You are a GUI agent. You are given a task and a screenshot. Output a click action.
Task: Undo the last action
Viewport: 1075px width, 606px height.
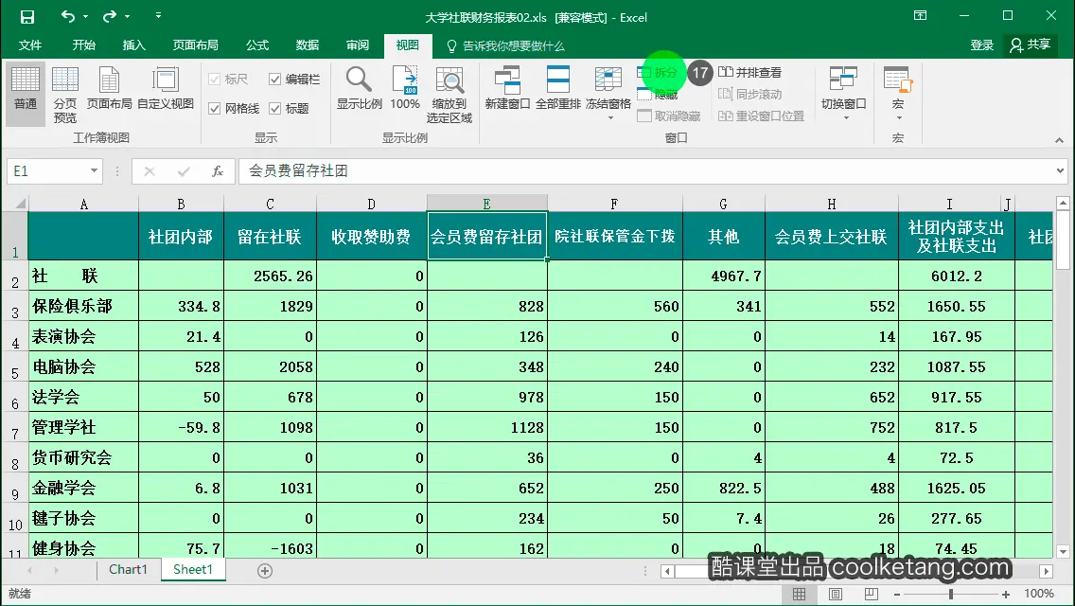point(67,16)
